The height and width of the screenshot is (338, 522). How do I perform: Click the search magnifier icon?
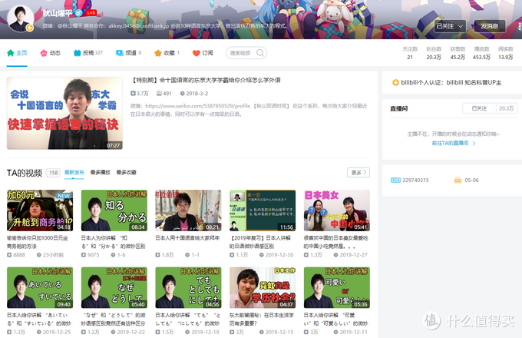coord(260,53)
